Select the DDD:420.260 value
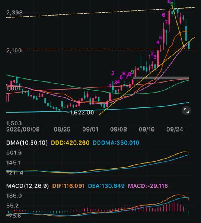Image resolution: width=201 pixels, height=223 pixels. [x=70, y=143]
